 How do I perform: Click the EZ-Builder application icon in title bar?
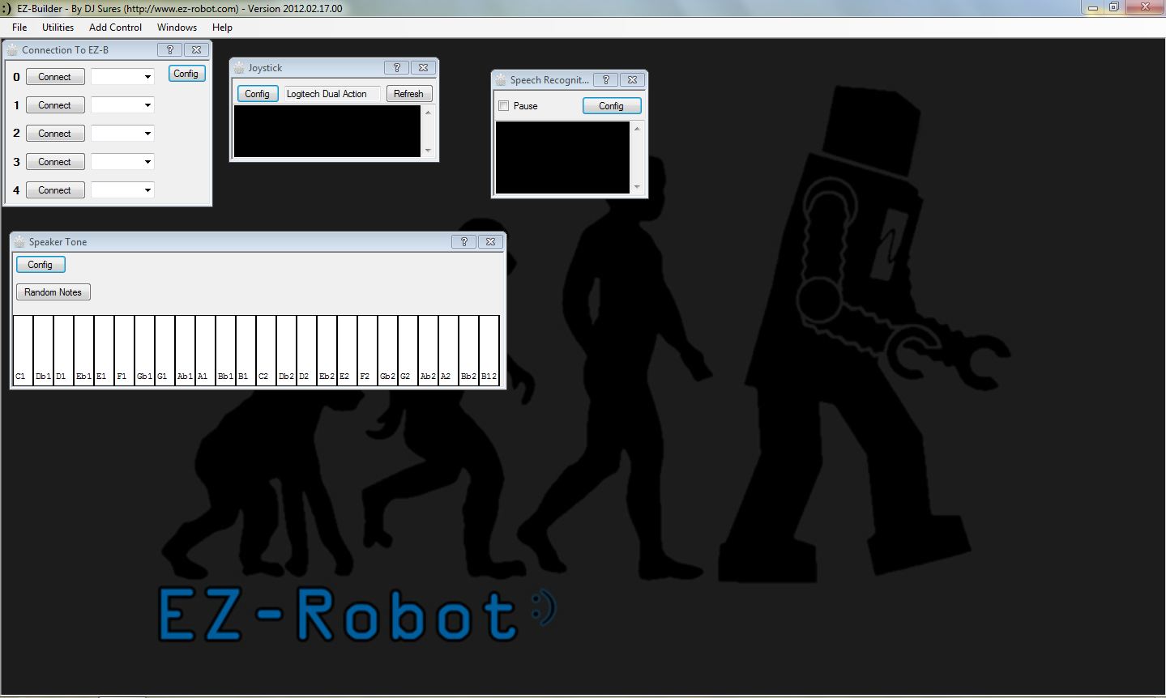coord(6,8)
